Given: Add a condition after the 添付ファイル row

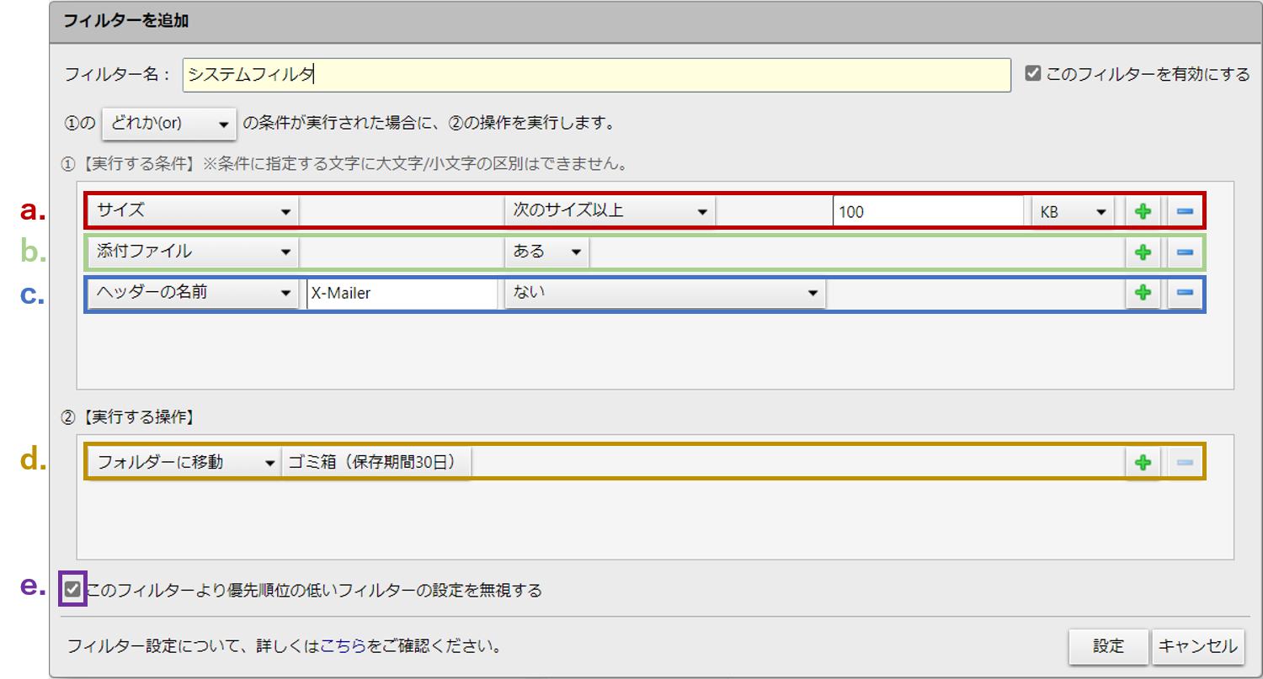Looking at the screenshot, I should [1143, 252].
